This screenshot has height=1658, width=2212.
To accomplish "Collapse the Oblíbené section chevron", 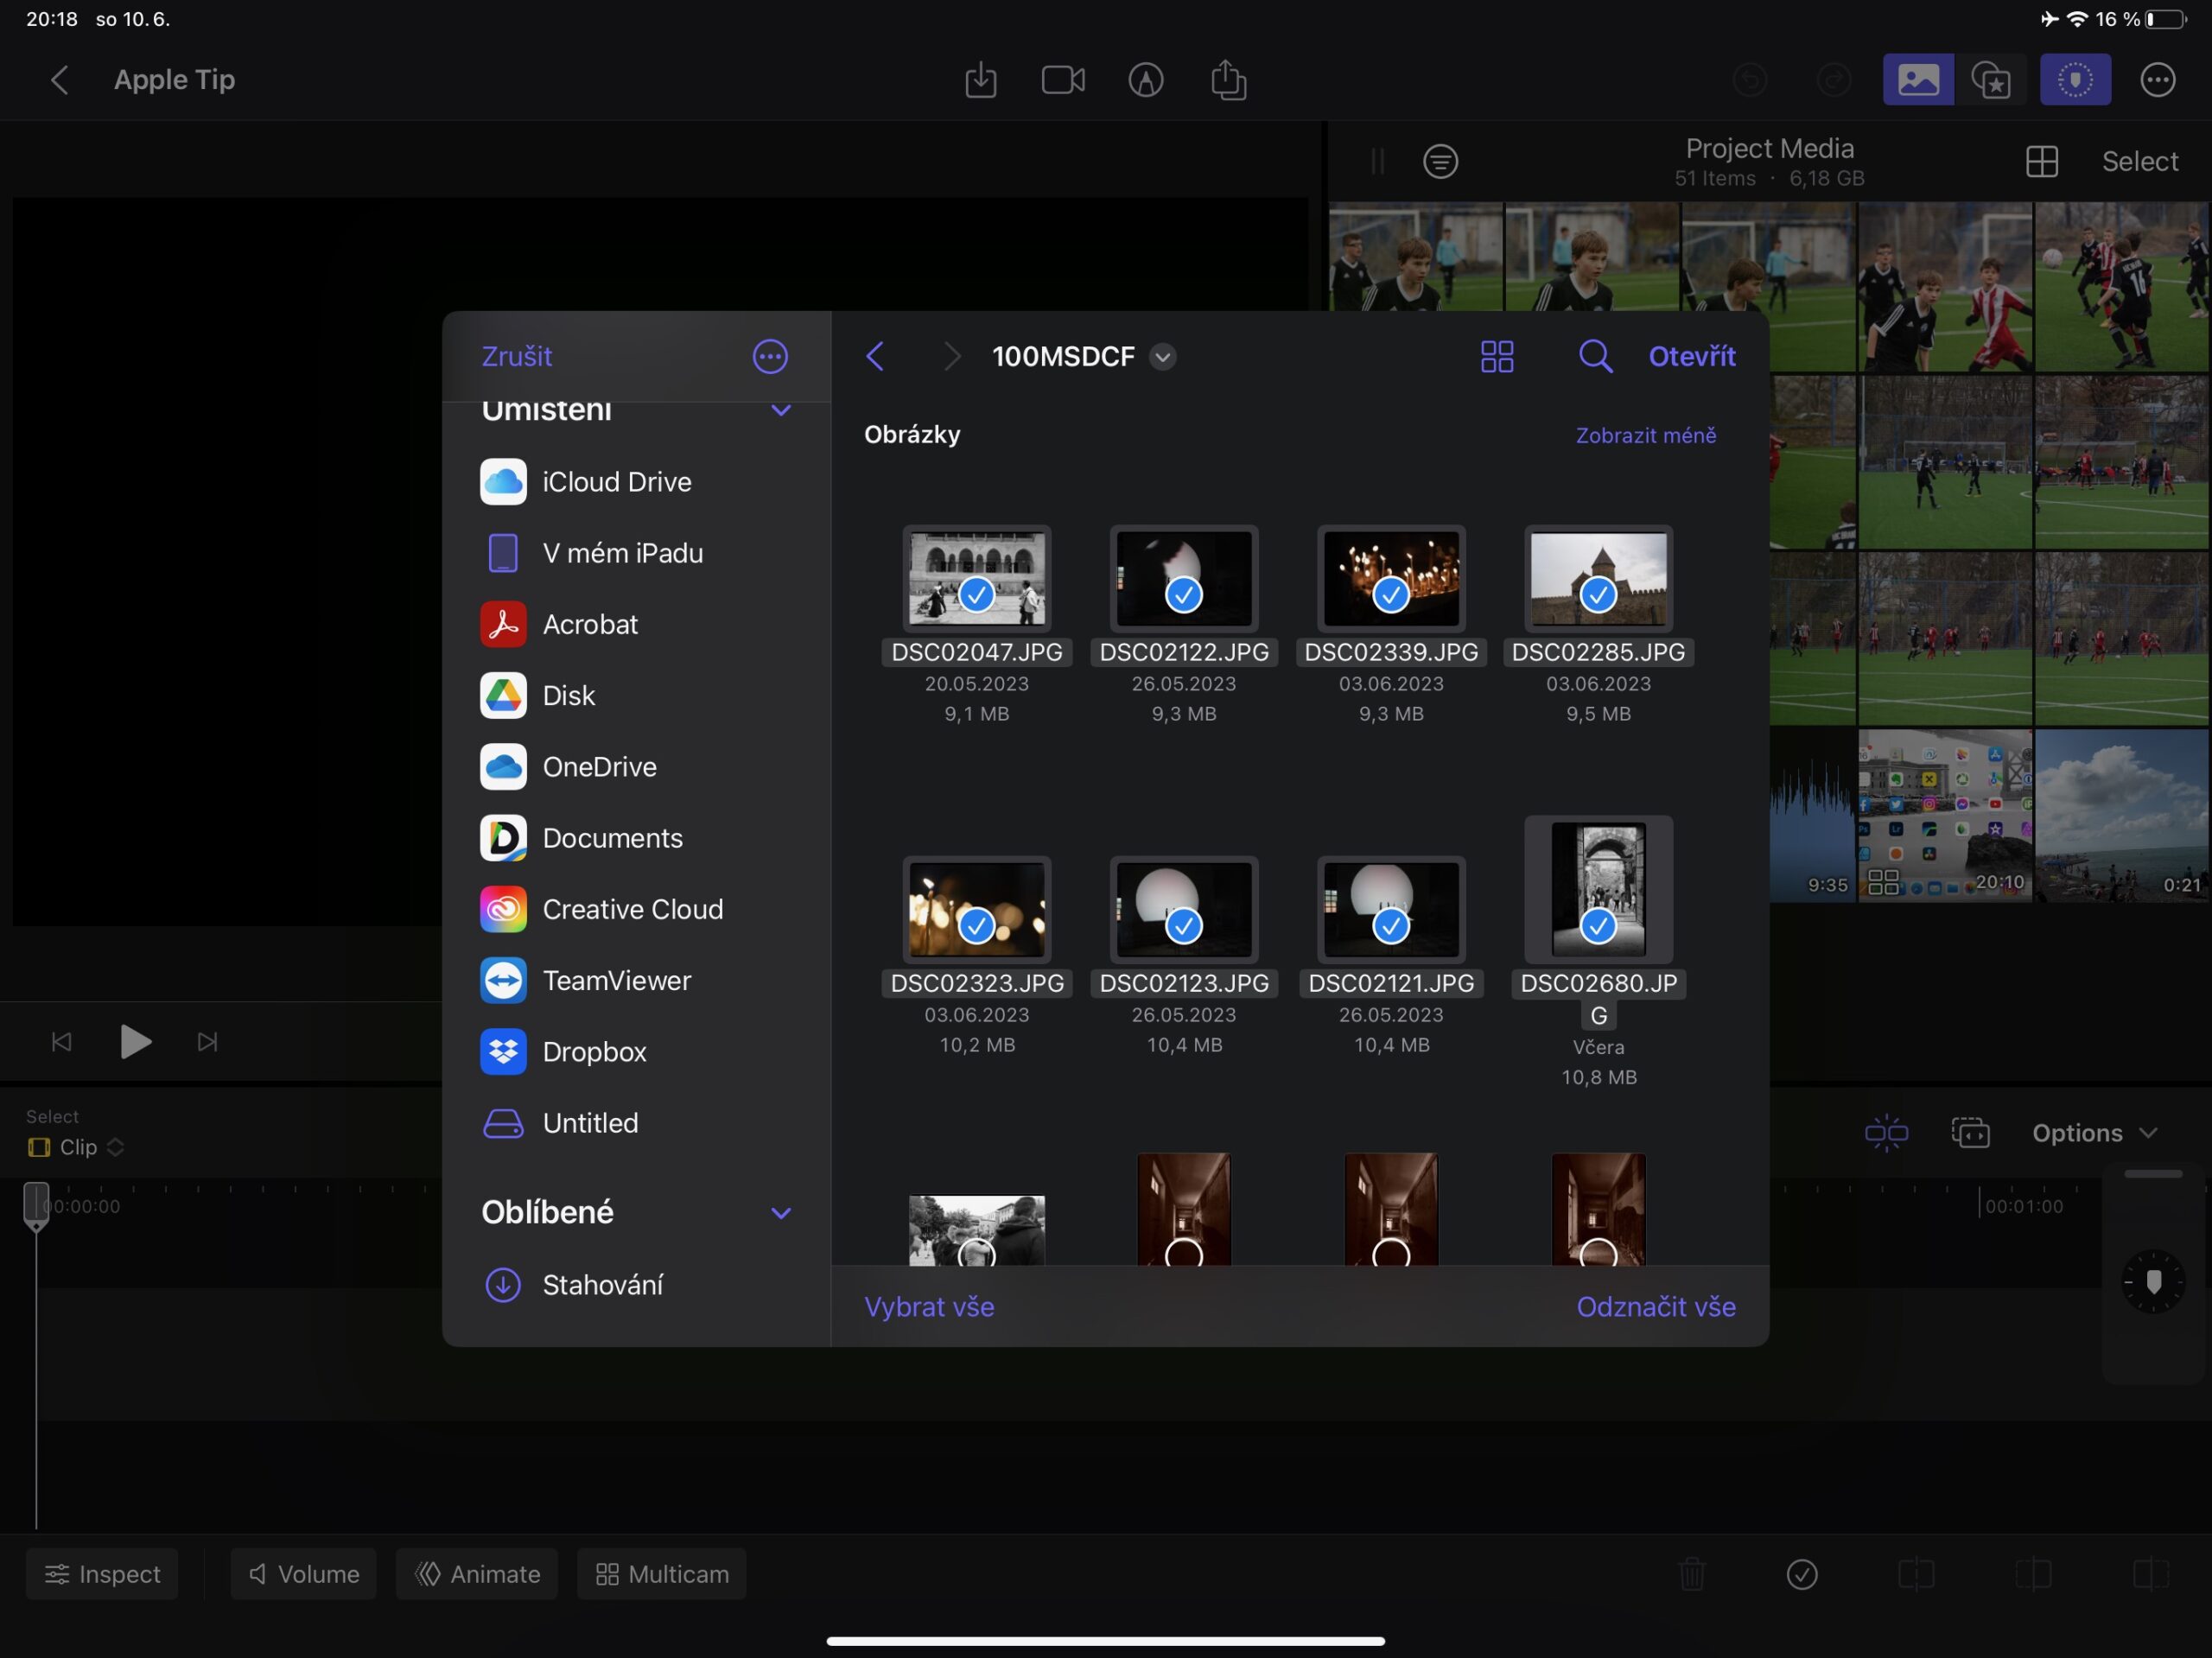I will (x=781, y=1212).
